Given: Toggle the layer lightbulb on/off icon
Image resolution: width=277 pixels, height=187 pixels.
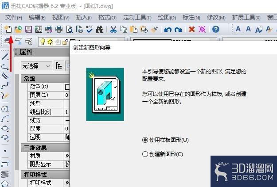Looking at the screenshot, I should (43, 42).
